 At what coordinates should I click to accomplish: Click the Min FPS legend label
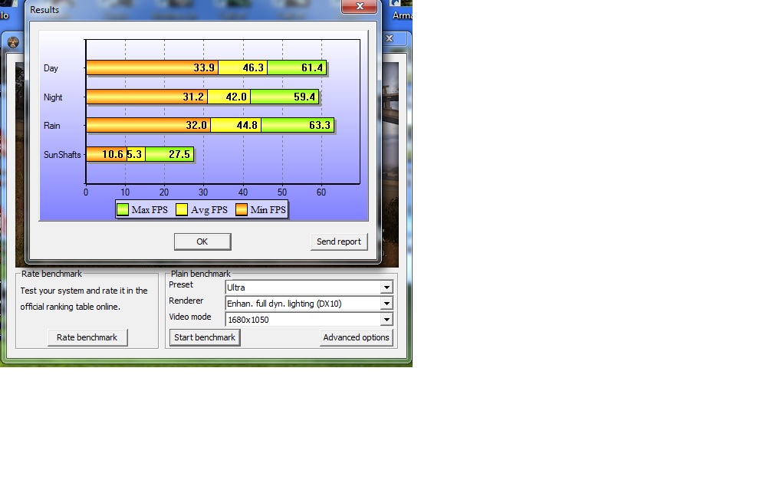pos(268,210)
